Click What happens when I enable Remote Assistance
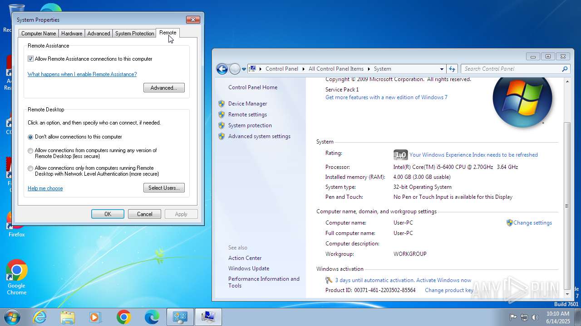 click(x=82, y=74)
